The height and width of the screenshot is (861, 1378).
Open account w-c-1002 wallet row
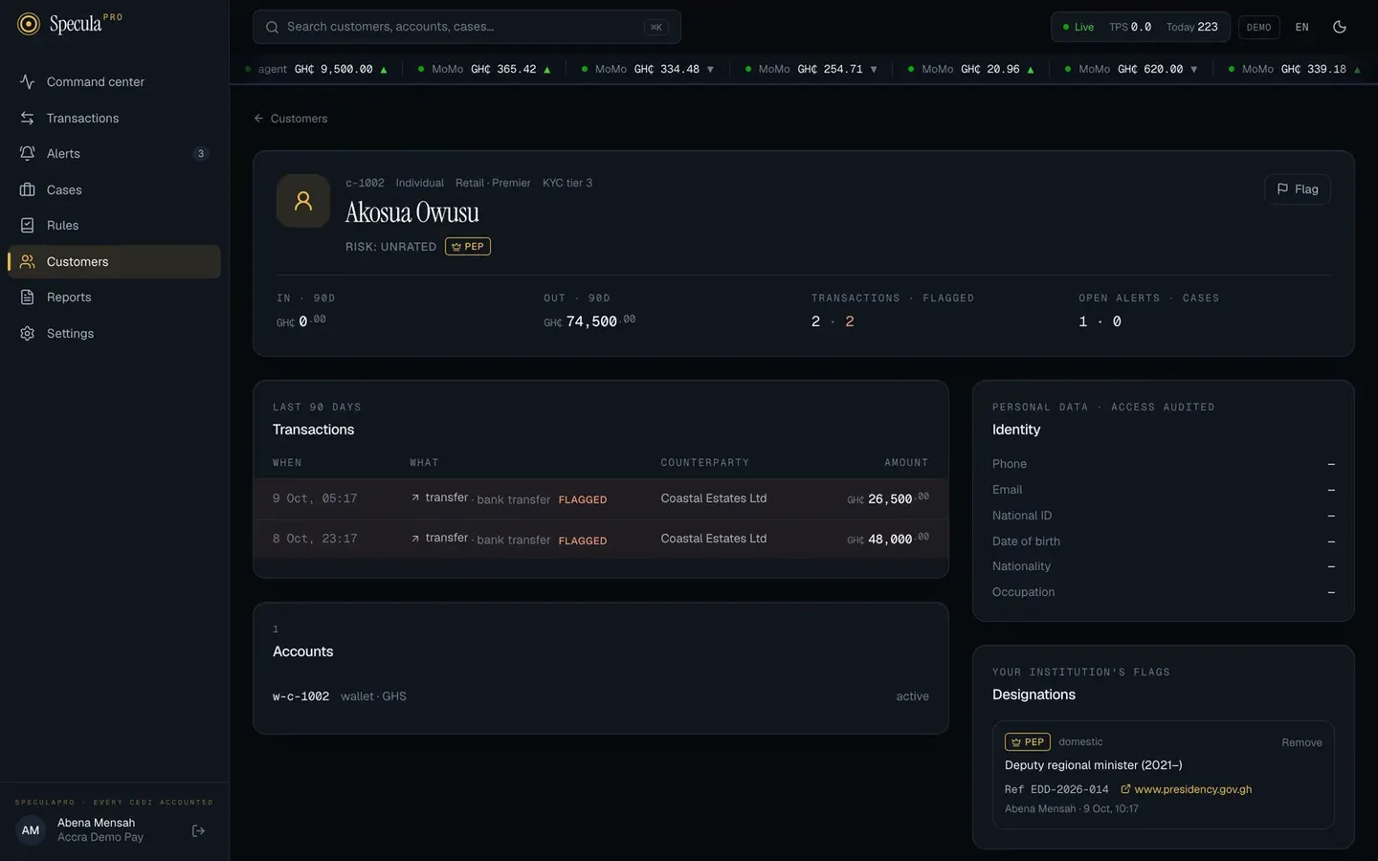point(601,696)
